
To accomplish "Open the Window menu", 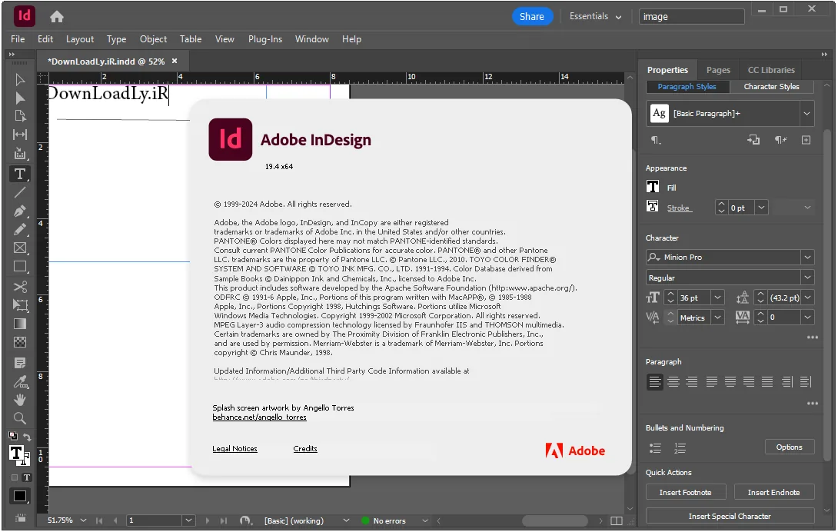I will pos(311,39).
